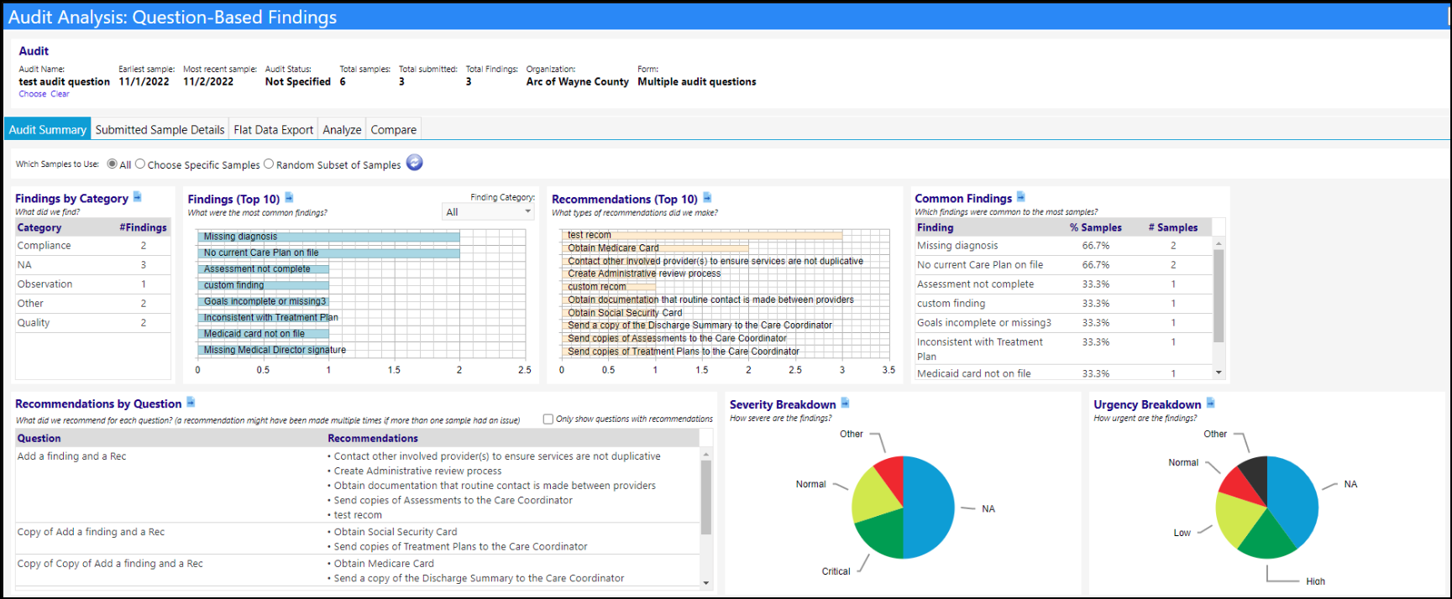Click the % Samples column header
The width and height of the screenshot is (1452, 599).
(x=1095, y=227)
